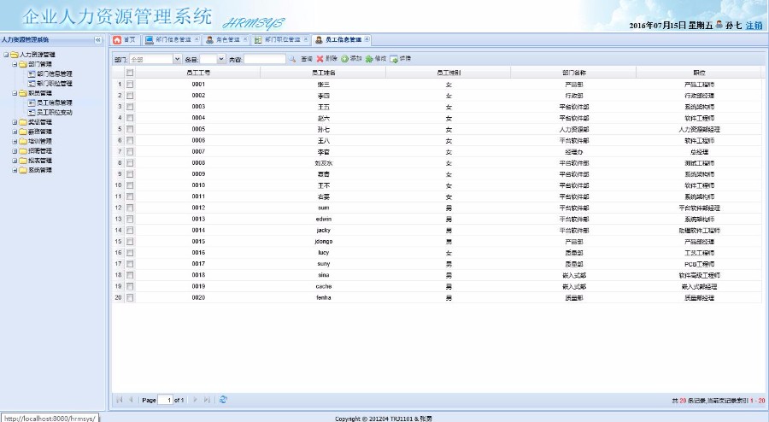
Task: Click the 注销 logout link
Action: tap(754, 25)
